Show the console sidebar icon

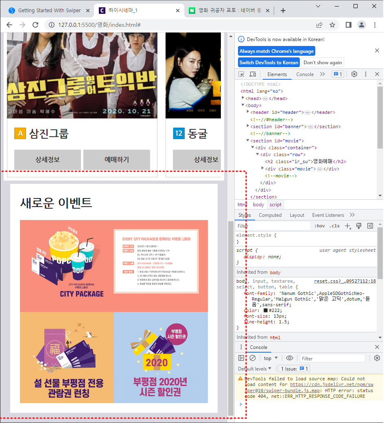pos(241,358)
